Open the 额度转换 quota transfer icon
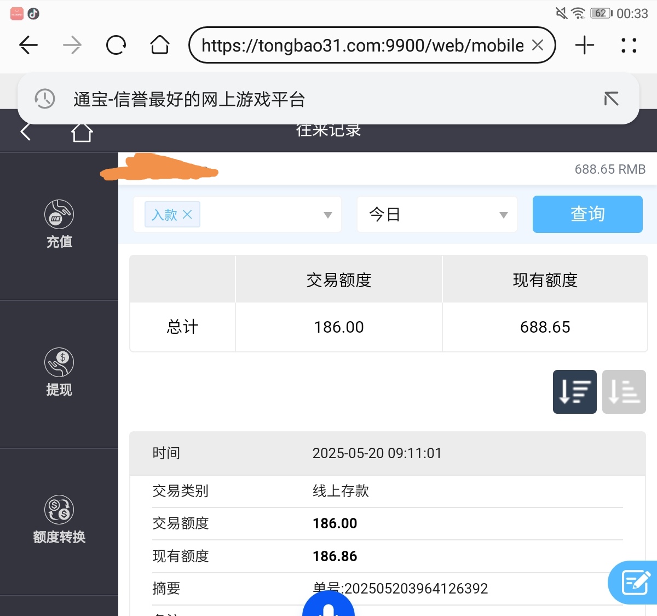657x616 pixels. pyautogui.click(x=59, y=510)
